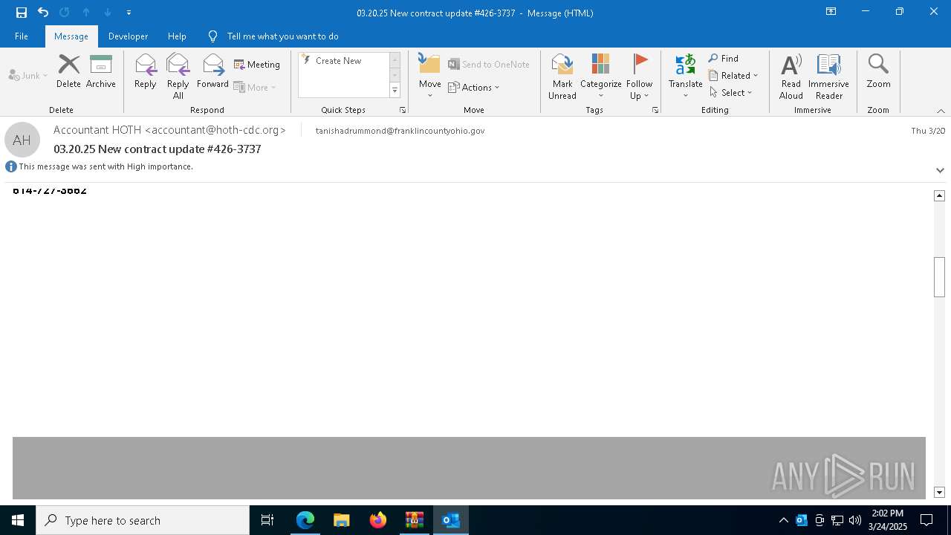Open the Windows Start menu
Image resolution: width=951 pixels, height=535 pixels.
(x=18, y=520)
